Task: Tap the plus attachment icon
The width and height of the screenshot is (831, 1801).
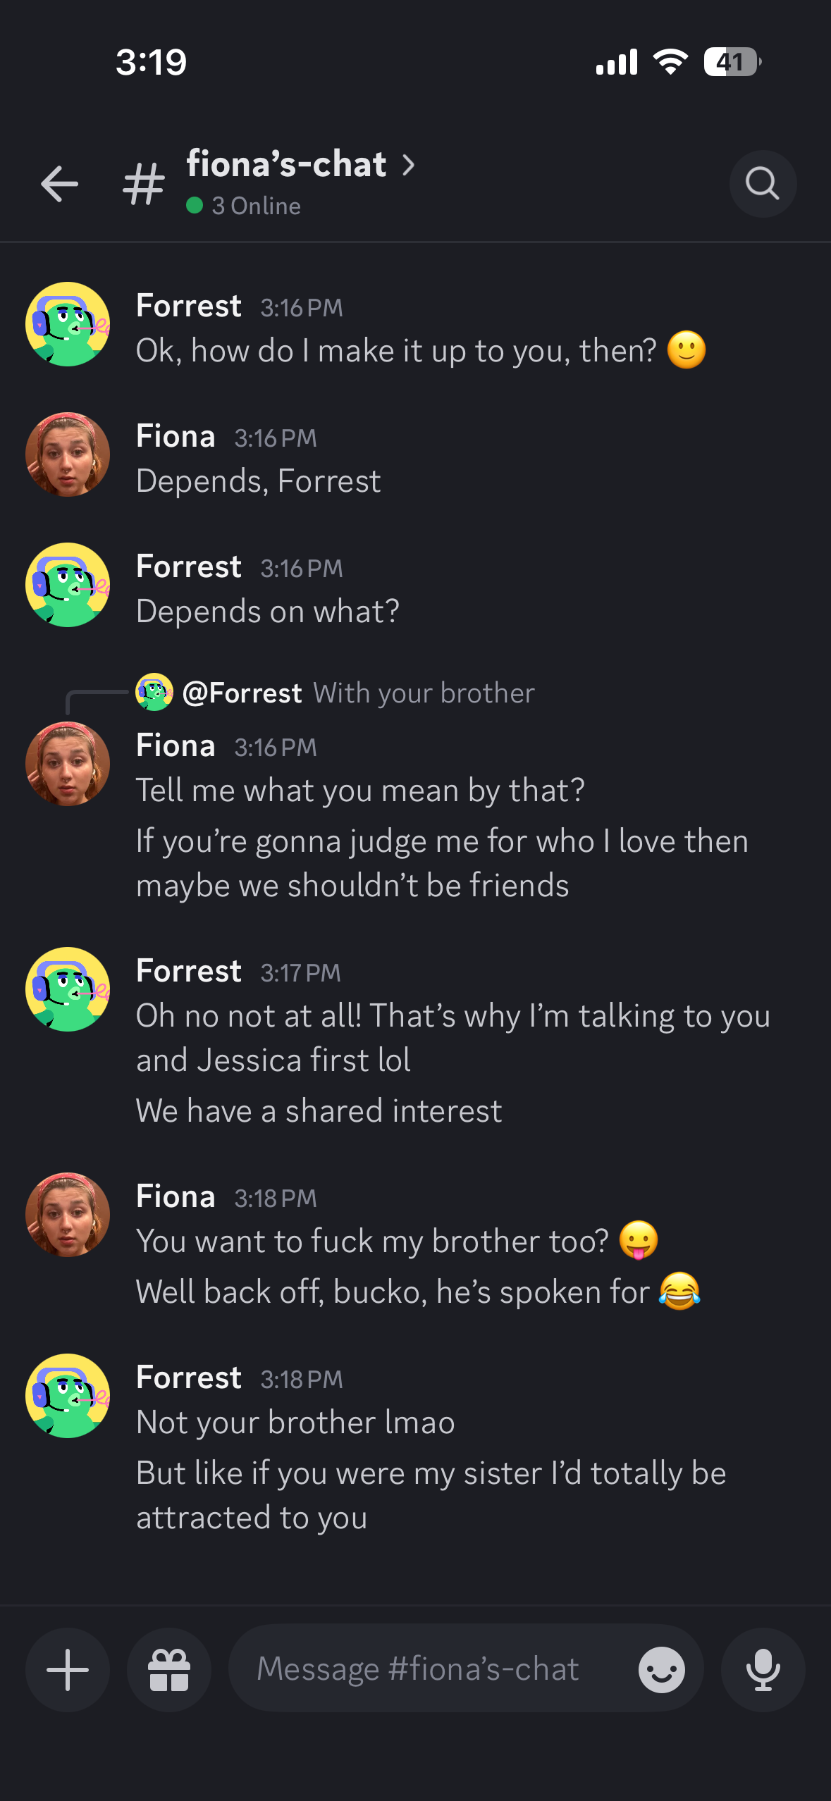Action: [x=68, y=1669]
